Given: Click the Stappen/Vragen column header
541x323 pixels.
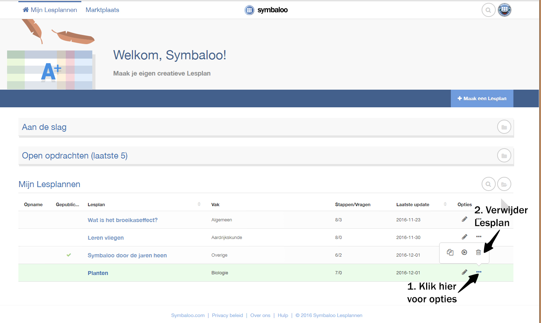Looking at the screenshot, I should [353, 204].
